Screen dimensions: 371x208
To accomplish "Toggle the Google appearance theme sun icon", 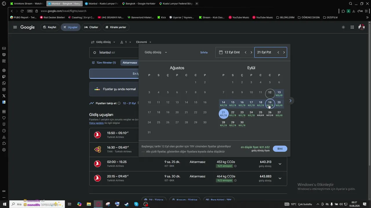I will point(343,27).
